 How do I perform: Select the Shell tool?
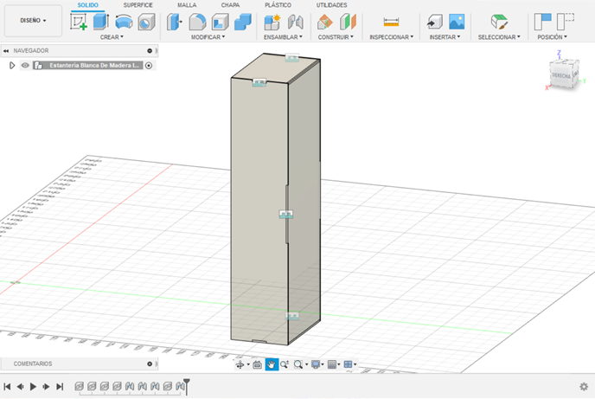pyautogui.click(x=220, y=22)
